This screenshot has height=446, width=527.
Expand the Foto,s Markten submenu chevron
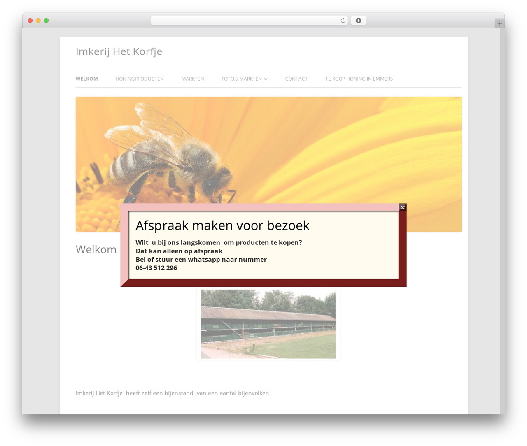266,79
